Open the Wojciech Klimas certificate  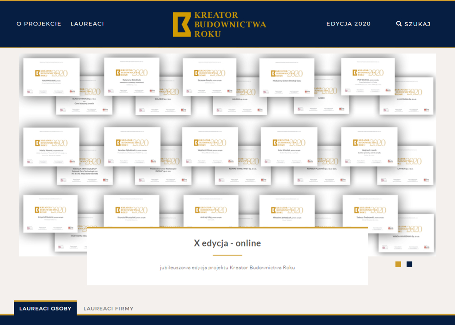coord(210,147)
